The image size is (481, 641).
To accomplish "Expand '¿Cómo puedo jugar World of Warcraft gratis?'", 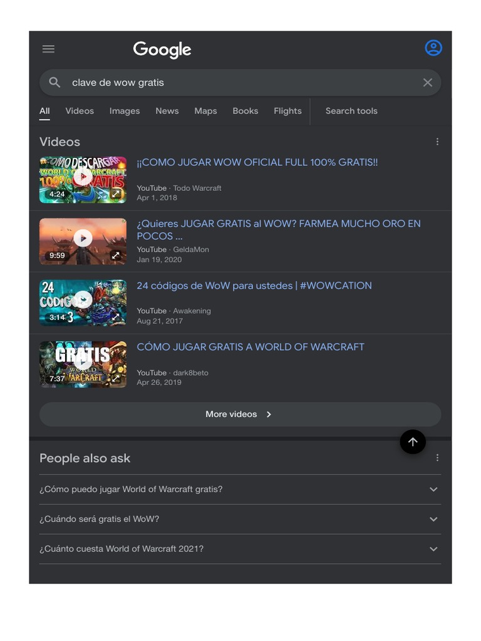I will tap(240, 489).
